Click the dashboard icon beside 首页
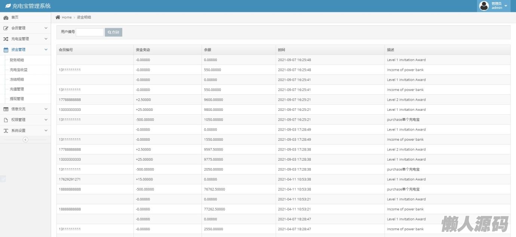Image resolution: width=516 pixels, height=237 pixels. (x=6, y=18)
